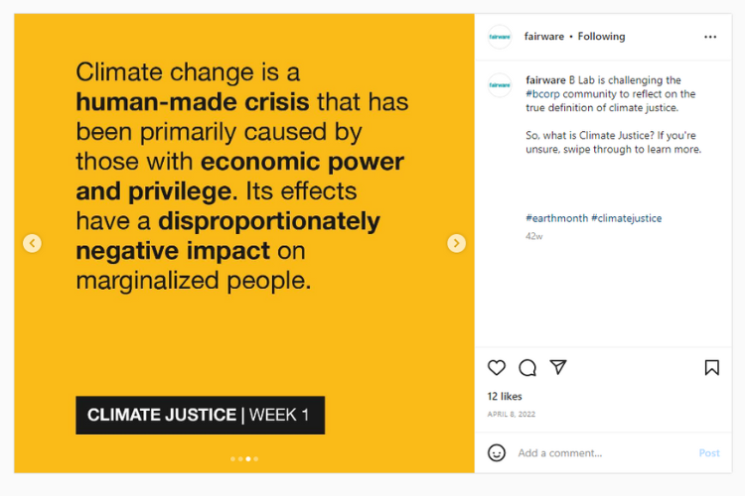Toggle the Following status button

pos(601,37)
